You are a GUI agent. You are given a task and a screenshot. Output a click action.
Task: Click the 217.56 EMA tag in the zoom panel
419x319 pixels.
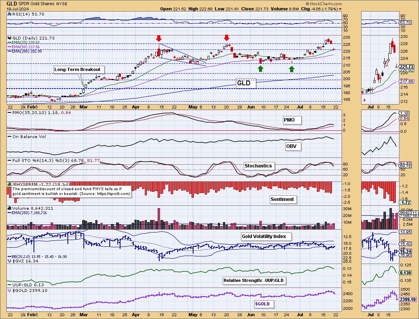click(x=407, y=81)
